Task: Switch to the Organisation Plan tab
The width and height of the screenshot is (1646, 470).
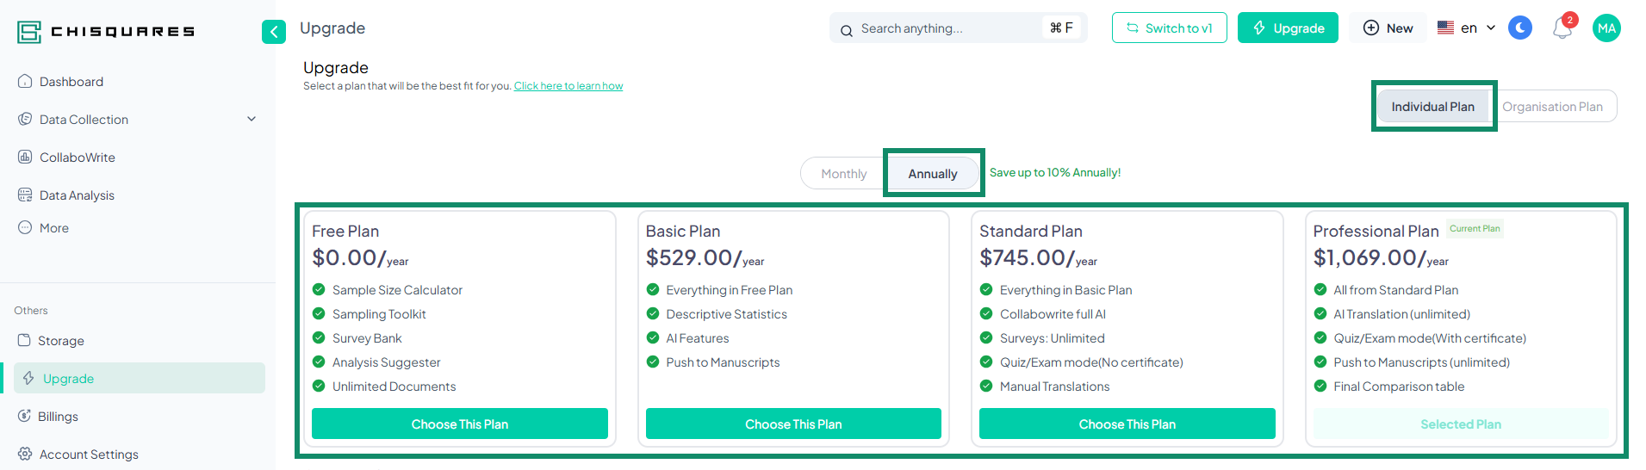Action: tap(1552, 107)
